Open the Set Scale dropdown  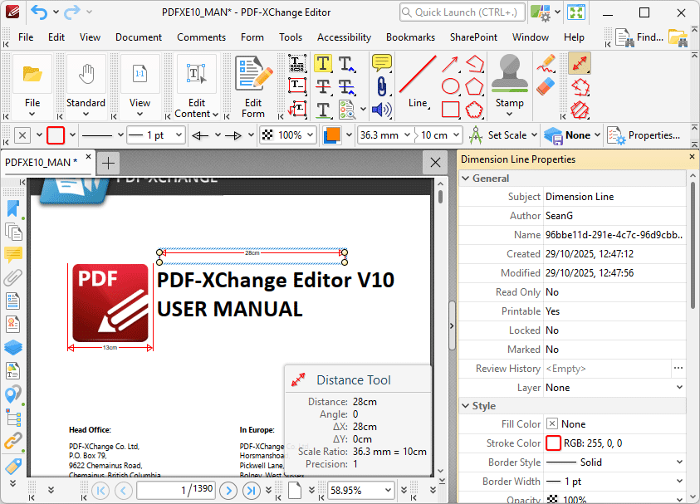(x=535, y=135)
